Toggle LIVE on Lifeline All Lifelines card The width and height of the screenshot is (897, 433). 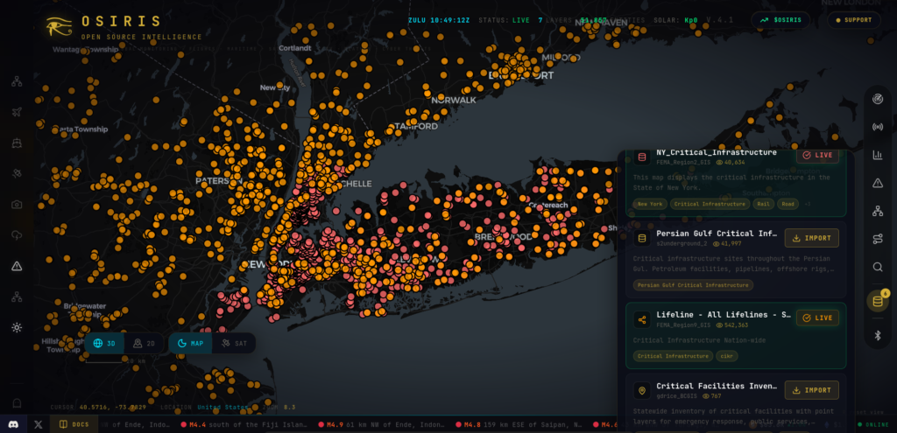[817, 318]
